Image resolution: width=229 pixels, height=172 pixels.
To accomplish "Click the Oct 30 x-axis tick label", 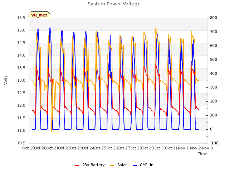I will click(160, 148).
